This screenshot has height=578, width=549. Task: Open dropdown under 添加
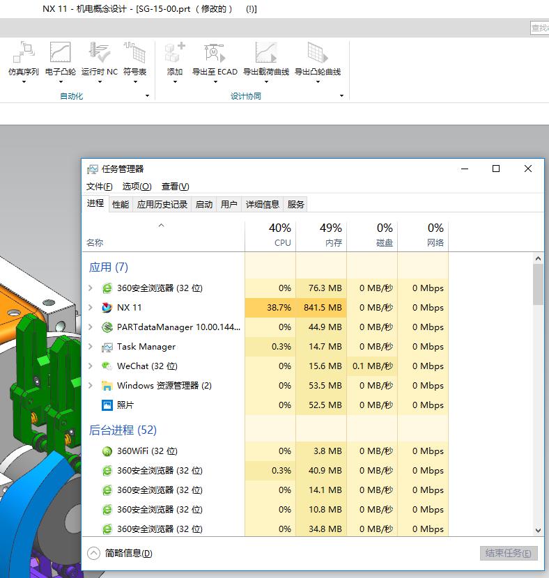coord(175,82)
